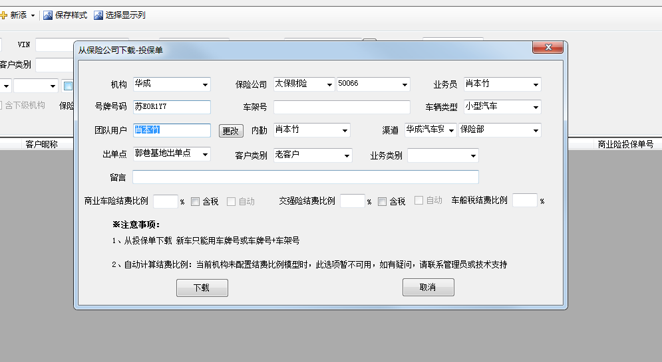The width and height of the screenshot is (662, 362).
Task: Close the 从保险公司下载-投保单 dialog
Action: (548, 47)
